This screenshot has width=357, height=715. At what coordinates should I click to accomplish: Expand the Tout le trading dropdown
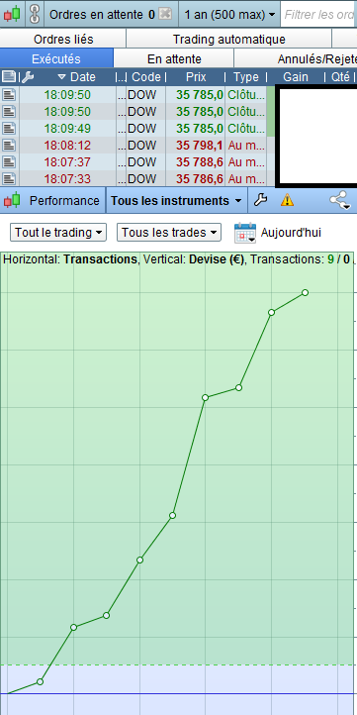tap(58, 233)
